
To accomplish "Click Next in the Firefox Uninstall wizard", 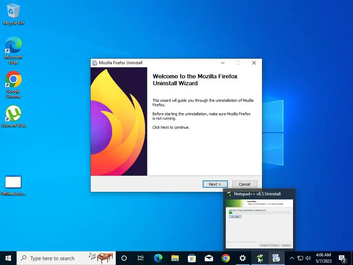I will (215, 184).
